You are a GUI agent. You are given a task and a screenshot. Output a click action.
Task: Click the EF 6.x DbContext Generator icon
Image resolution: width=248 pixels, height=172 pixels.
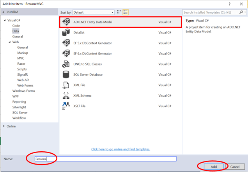[x=66, y=53]
